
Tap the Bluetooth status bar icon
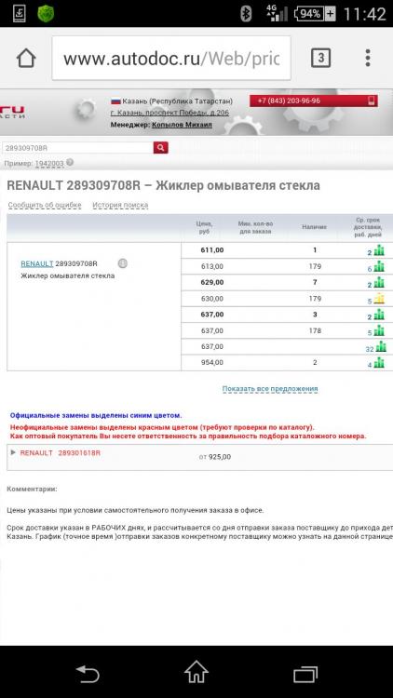tap(246, 14)
